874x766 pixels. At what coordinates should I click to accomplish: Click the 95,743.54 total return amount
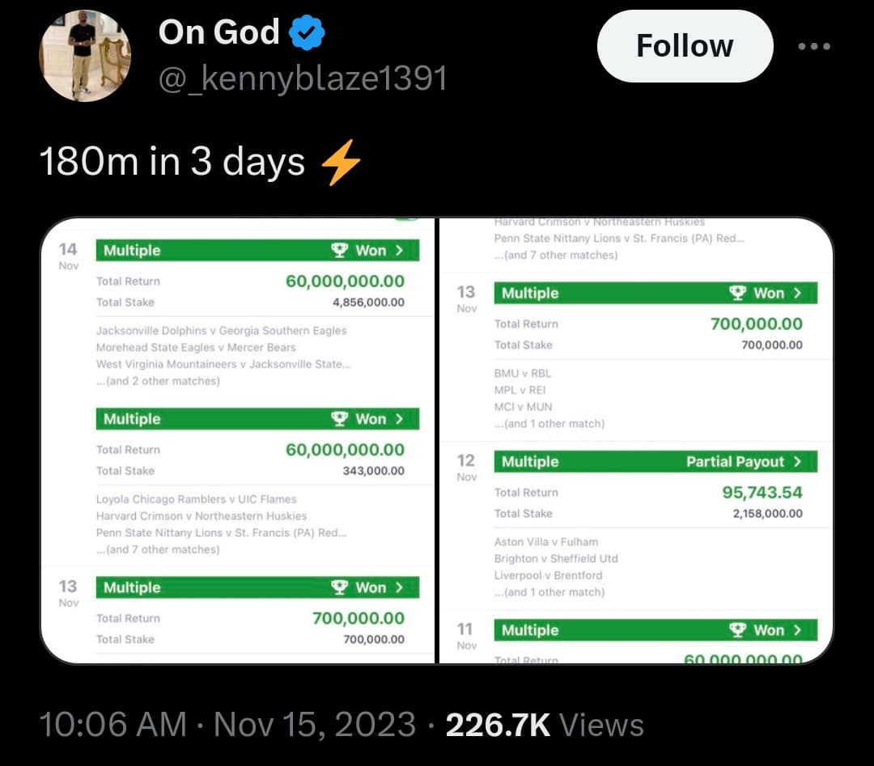pos(762,493)
